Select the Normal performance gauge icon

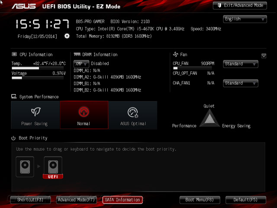84,112
